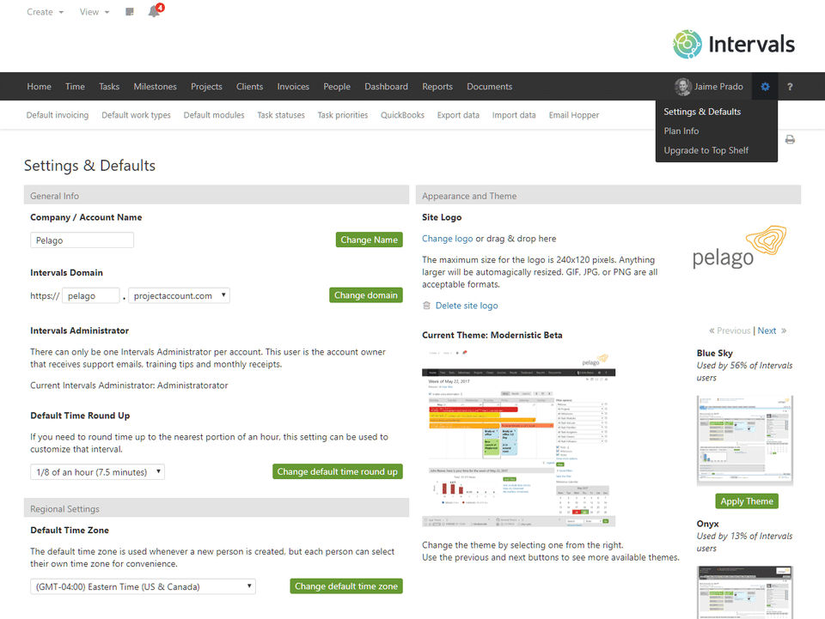The width and height of the screenshot is (825, 619).
Task: Click the Intervals logo
Action: tap(734, 44)
